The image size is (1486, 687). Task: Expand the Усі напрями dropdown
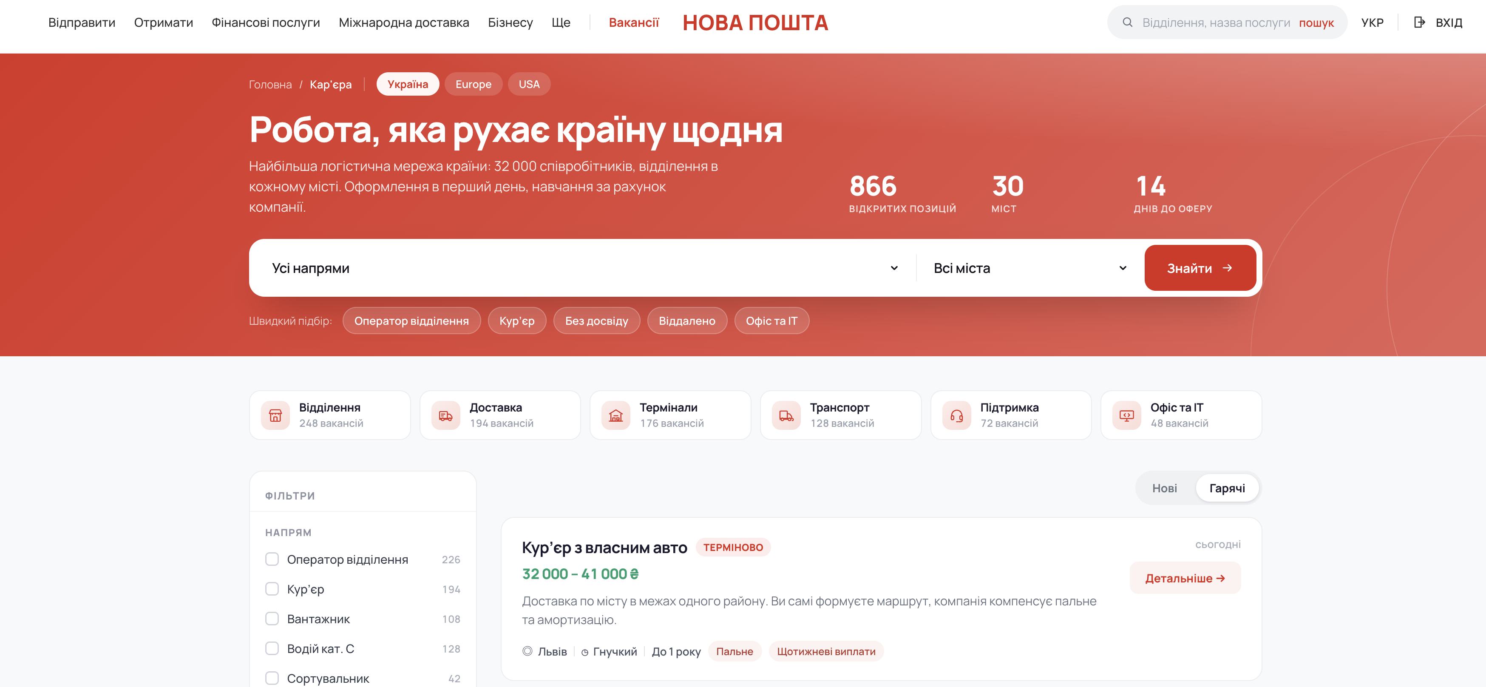(585, 268)
